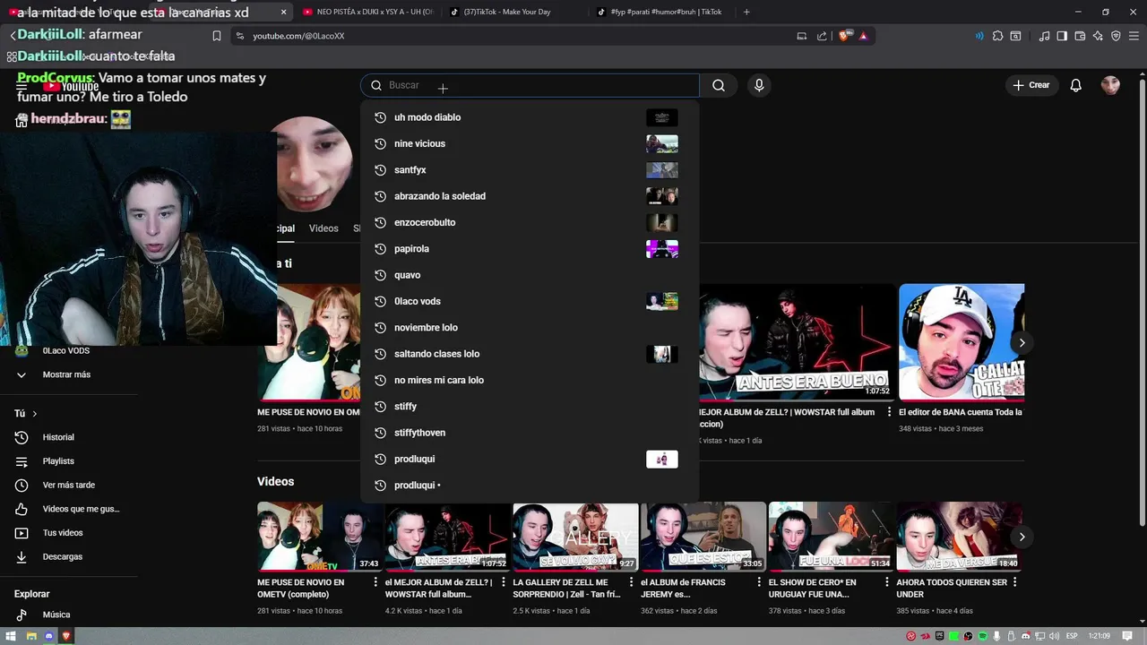The width and height of the screenshot is (1147, 645).
Task: Choose the 'saltando clases lolo' suggestion
Action: click(x=530, y=354)
